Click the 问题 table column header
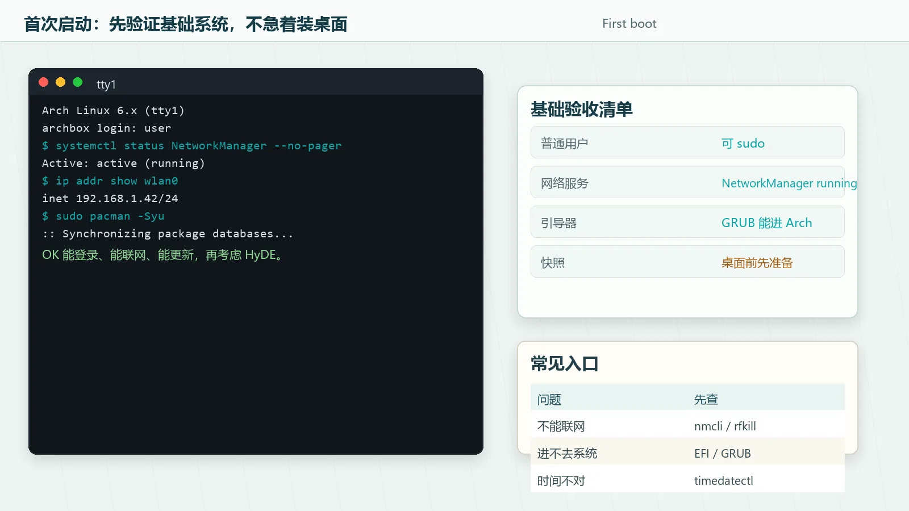This screenshot has height=511, width=909. tap(549, 399)
